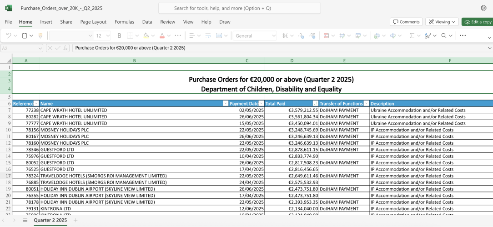Click the search box for tools and help
The width and height of the screenshot is (493, 227).
(239, 8)
